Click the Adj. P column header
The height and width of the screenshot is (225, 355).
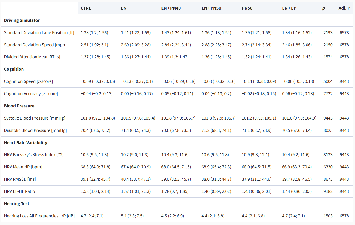344,8
